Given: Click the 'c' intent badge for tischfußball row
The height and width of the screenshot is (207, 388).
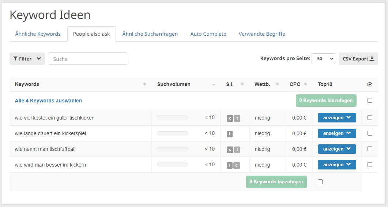Looking at the screenshot, I should click(230, 149).
